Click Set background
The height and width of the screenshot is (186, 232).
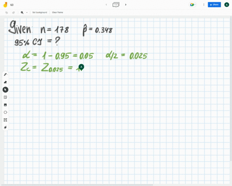[40, 13]
